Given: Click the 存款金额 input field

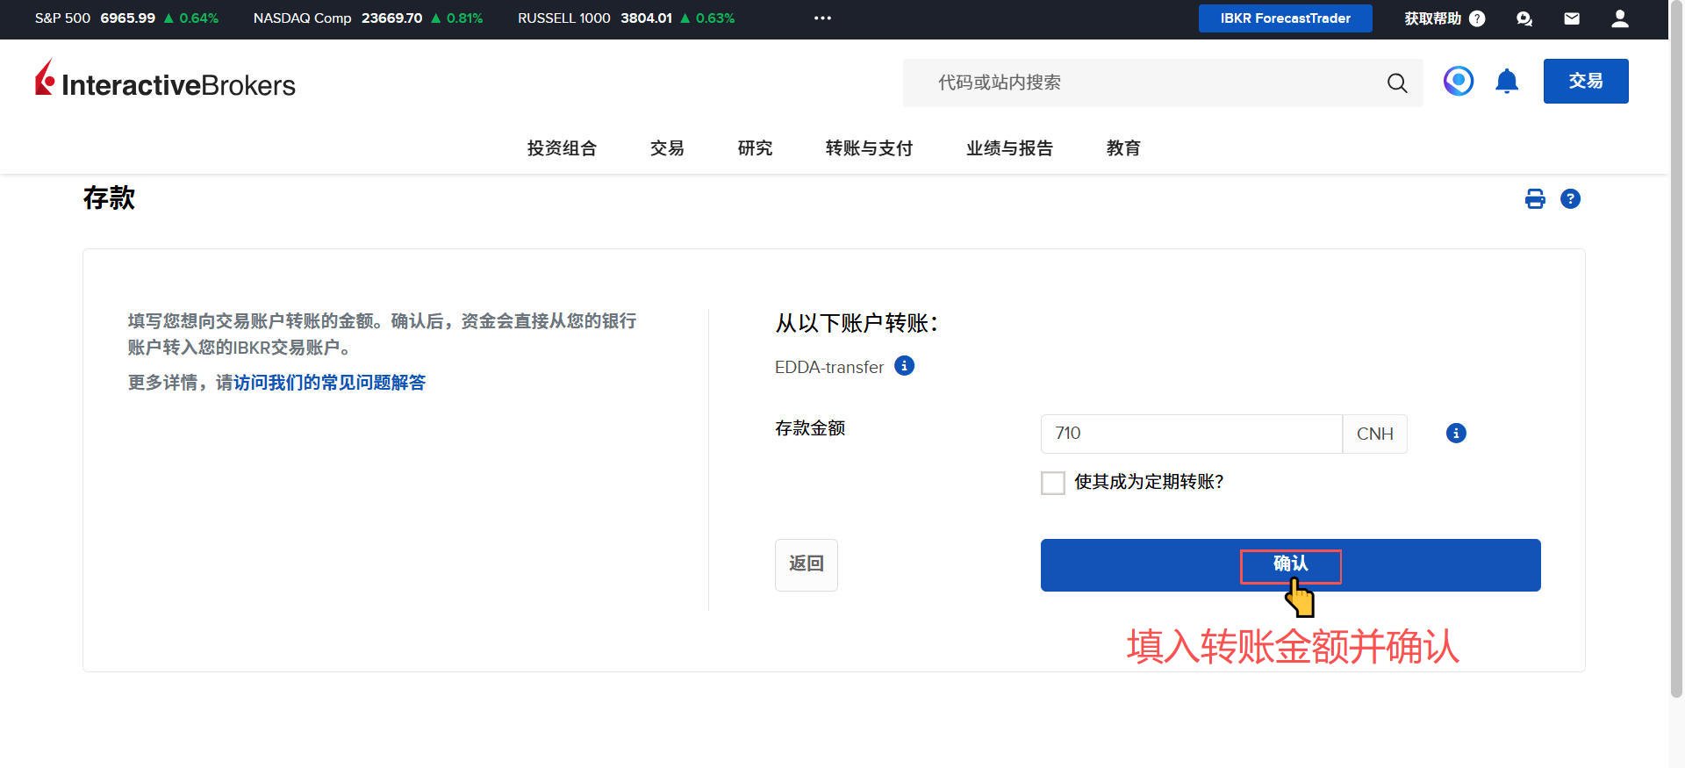Looking at the screenshot, I should [x=1190, y=434].
